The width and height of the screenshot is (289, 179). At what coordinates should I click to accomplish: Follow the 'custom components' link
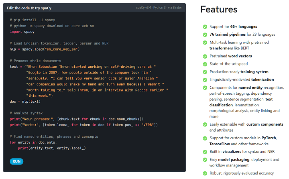(265, 124)
